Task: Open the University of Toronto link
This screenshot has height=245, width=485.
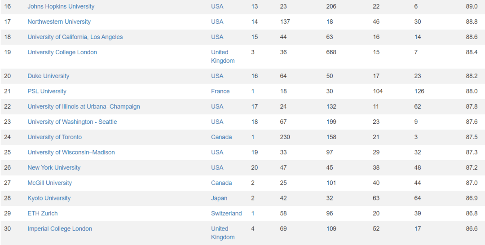Action: [x=54, y=137]
